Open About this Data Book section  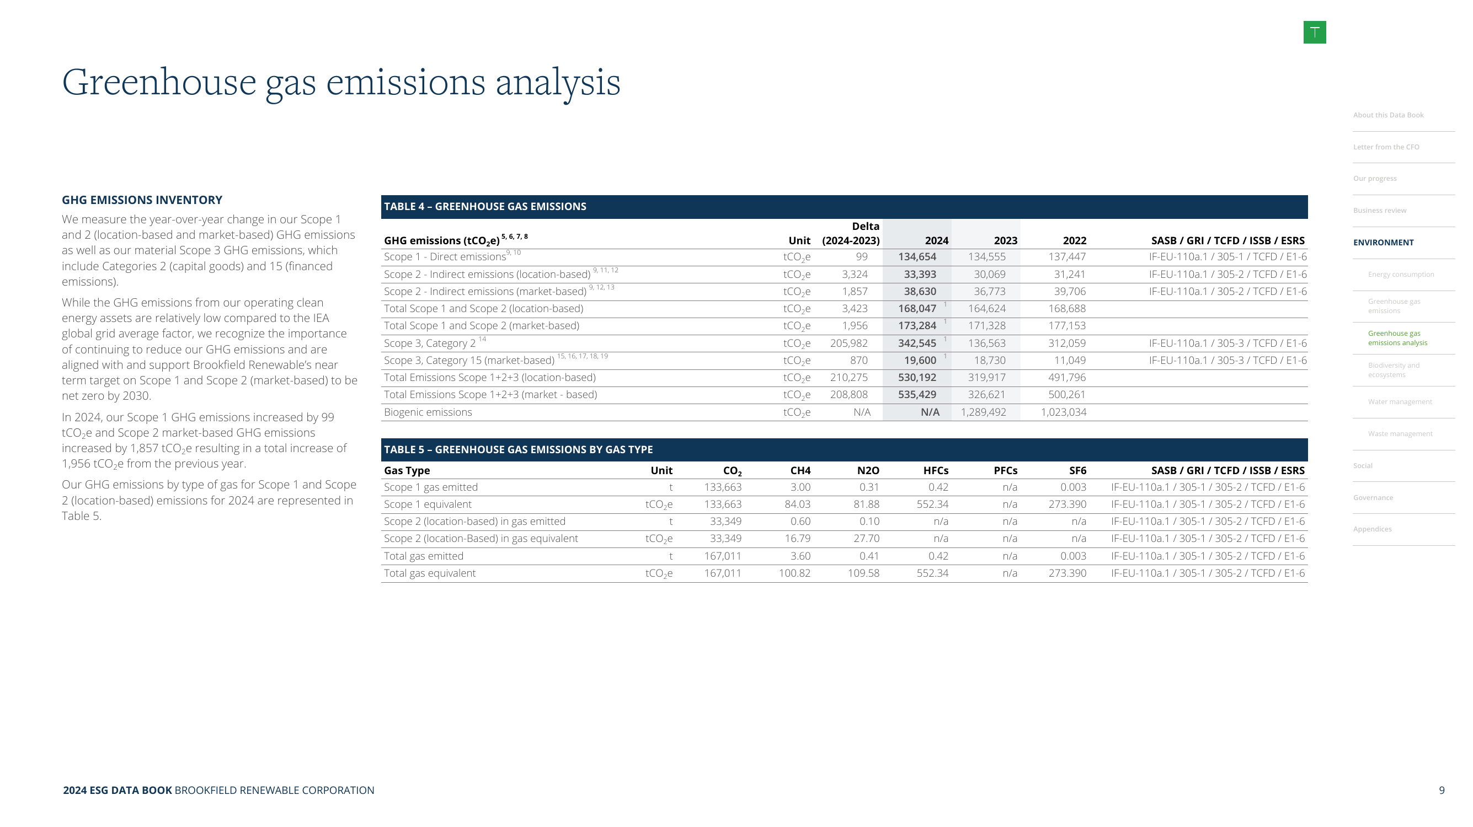1388,115
